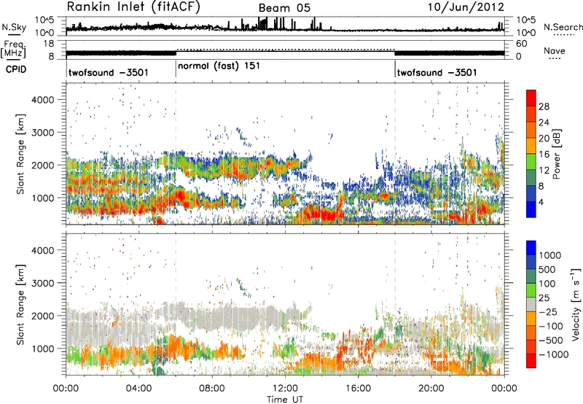Click the noise spikes around 11:00 UT
This screenshot has width=583, height=404.
pos(262,25)
